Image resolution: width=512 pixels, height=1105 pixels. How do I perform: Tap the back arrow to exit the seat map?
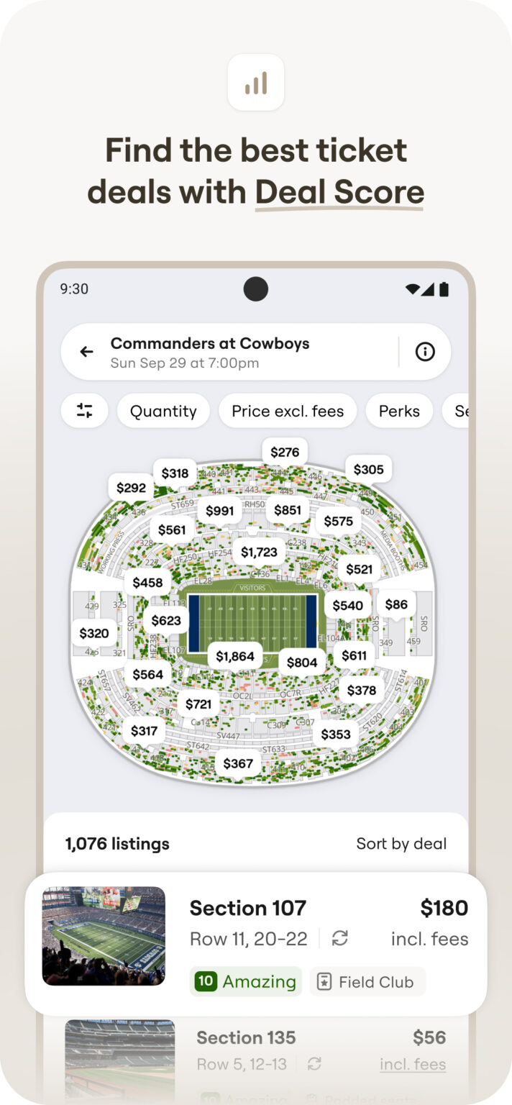point(86,352)
